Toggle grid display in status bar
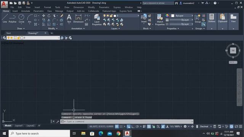The height and width of the screenshot is (137, 244). pyautogui.click(x=117, y=127)
